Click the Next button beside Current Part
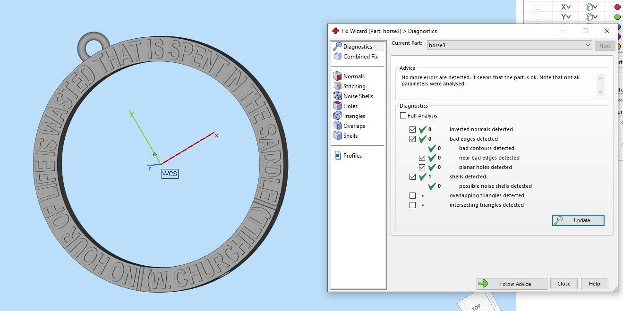623x311 pixels. point(605,46)
